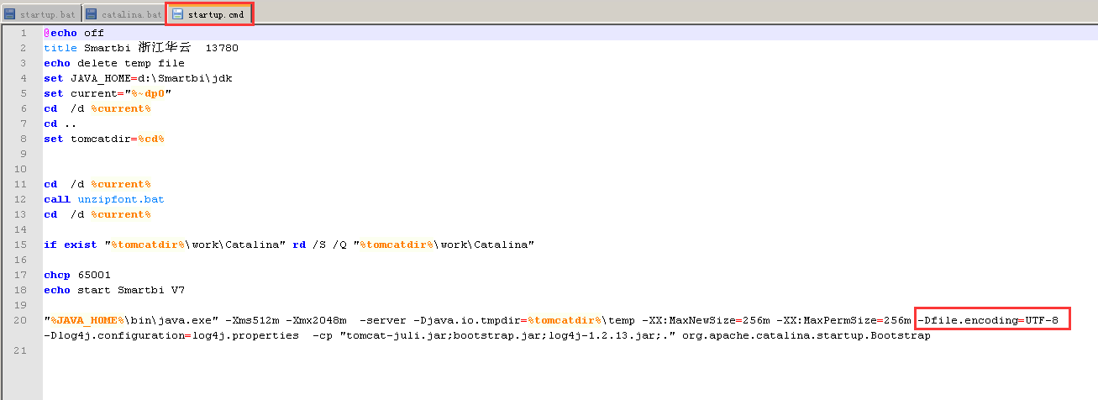Click '-Xmx2048m' option on line 20
This screenshot has width=1098, height=400.
[317, 320]
